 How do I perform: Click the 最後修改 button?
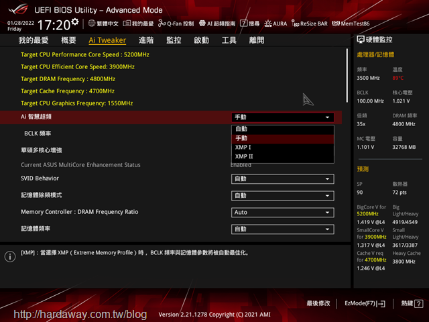pyautogui.click(x=318, y=303)
